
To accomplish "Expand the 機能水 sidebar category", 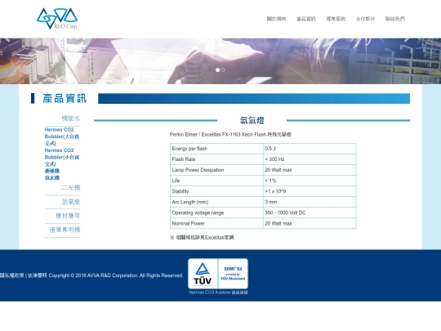I will [x=70, y=119].
